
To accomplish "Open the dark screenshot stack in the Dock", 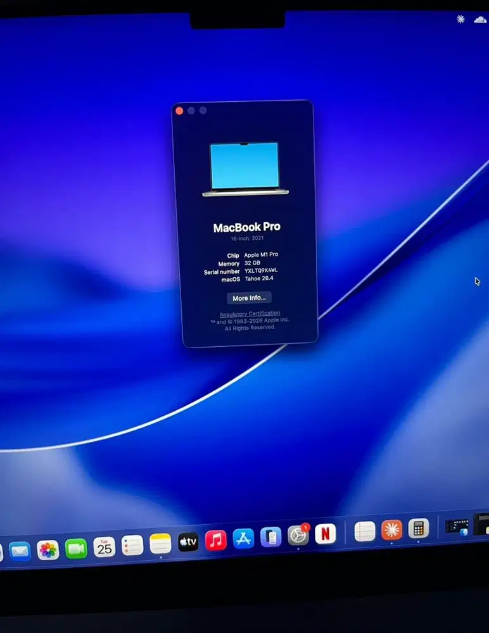I will point(457,527).
